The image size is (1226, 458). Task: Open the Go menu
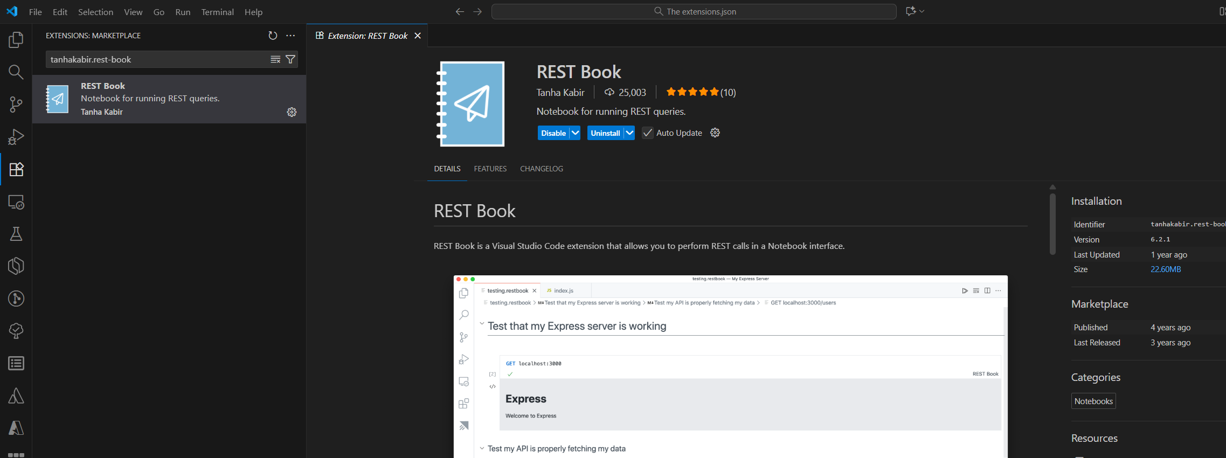click(x=159, y=12)
